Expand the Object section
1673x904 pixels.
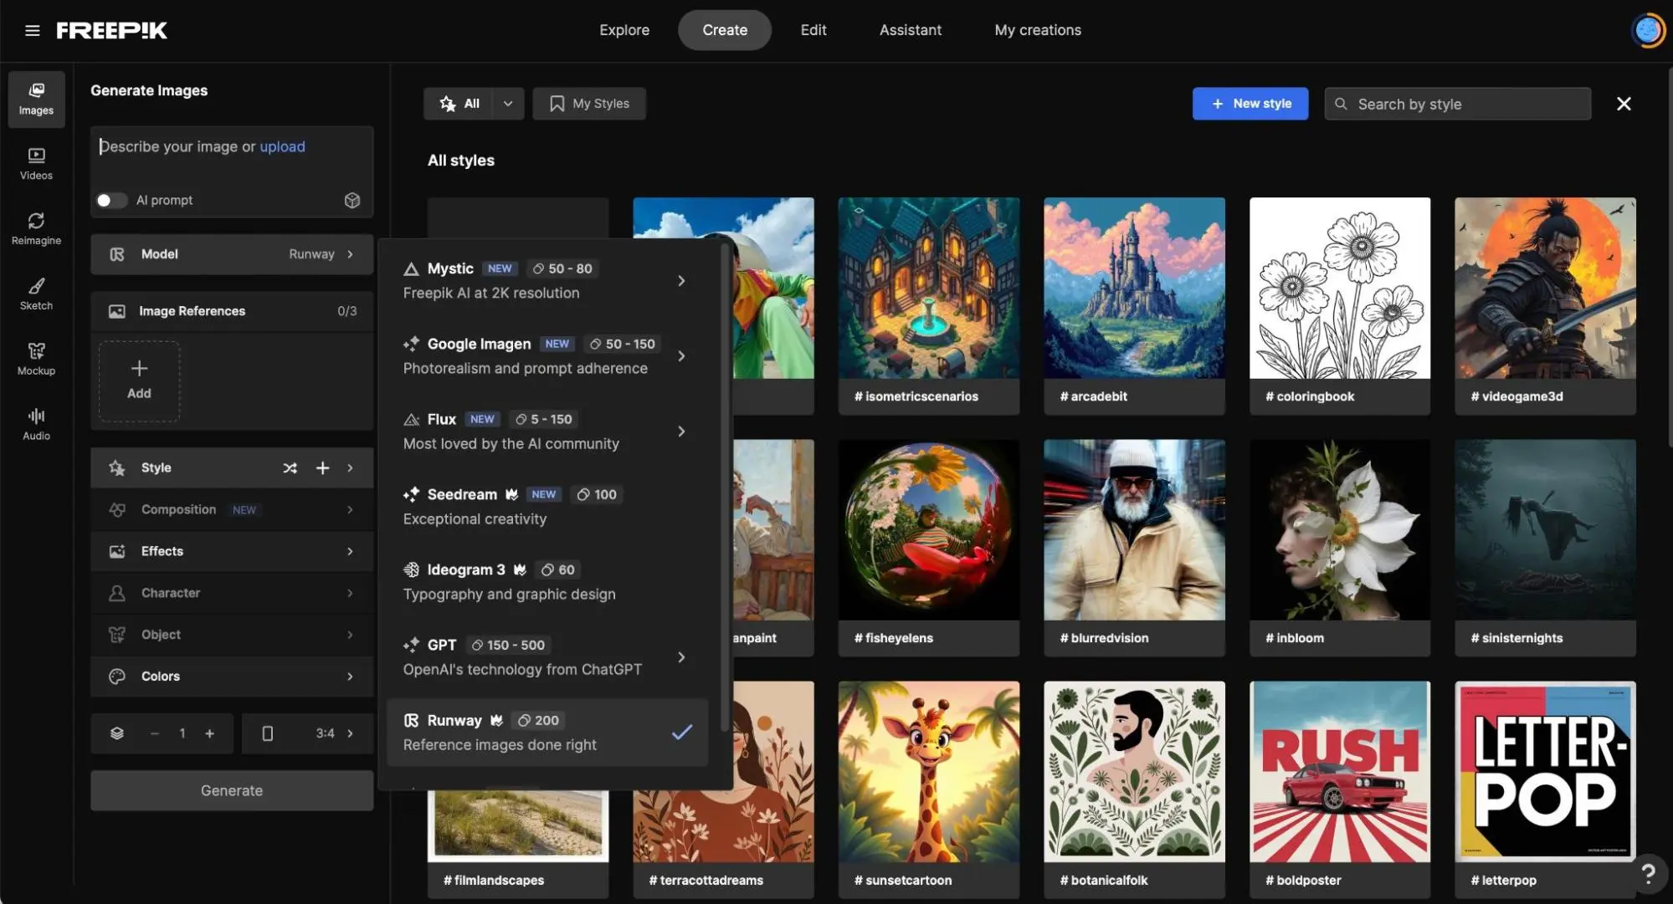(x=232, y=635)
